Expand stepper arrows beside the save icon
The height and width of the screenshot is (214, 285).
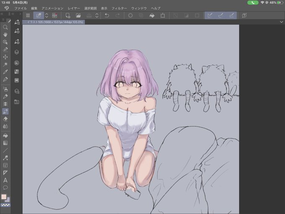coord(97,16)
